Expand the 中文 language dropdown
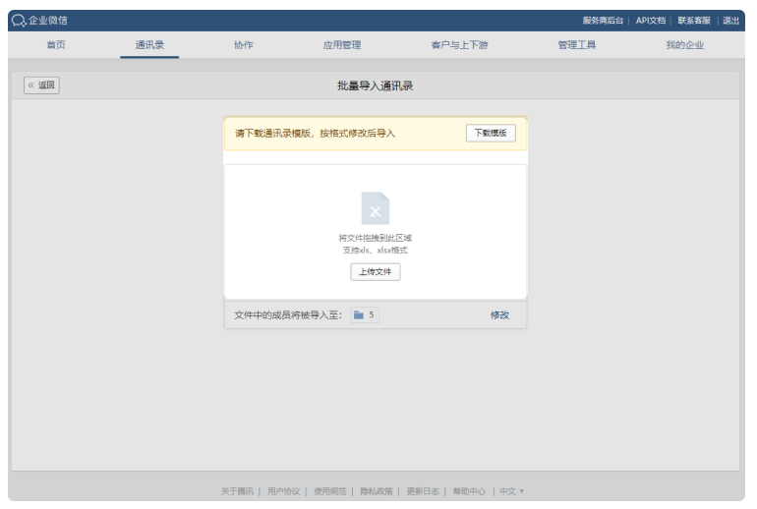The image size is (757, 509). [511, 491]
